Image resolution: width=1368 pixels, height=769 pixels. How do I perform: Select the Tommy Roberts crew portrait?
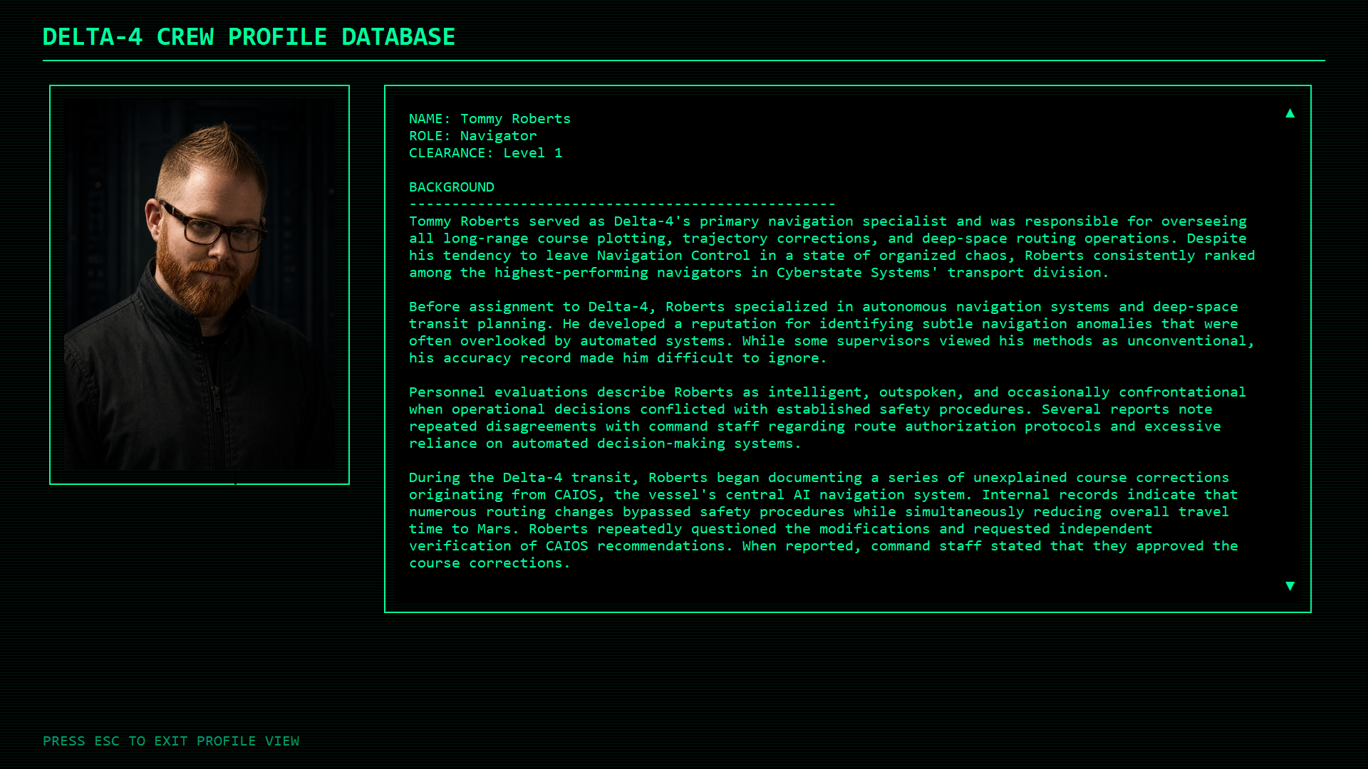pyautogui.click(x=199, y=285)
